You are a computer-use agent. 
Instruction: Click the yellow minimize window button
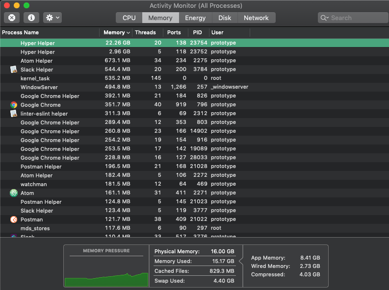[17, 5]
